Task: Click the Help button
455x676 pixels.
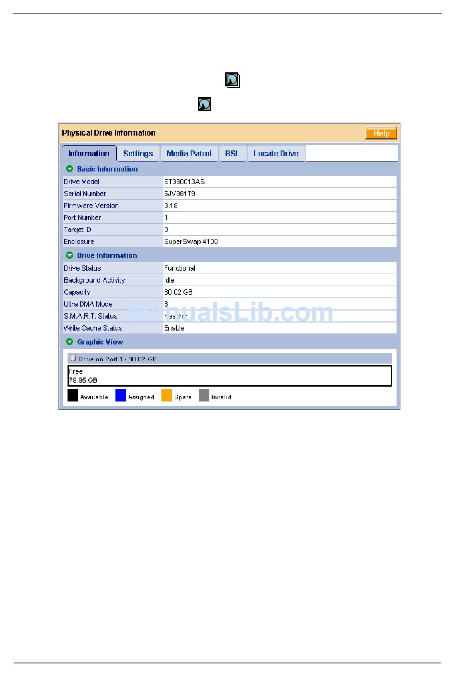Action: (381, 133)
